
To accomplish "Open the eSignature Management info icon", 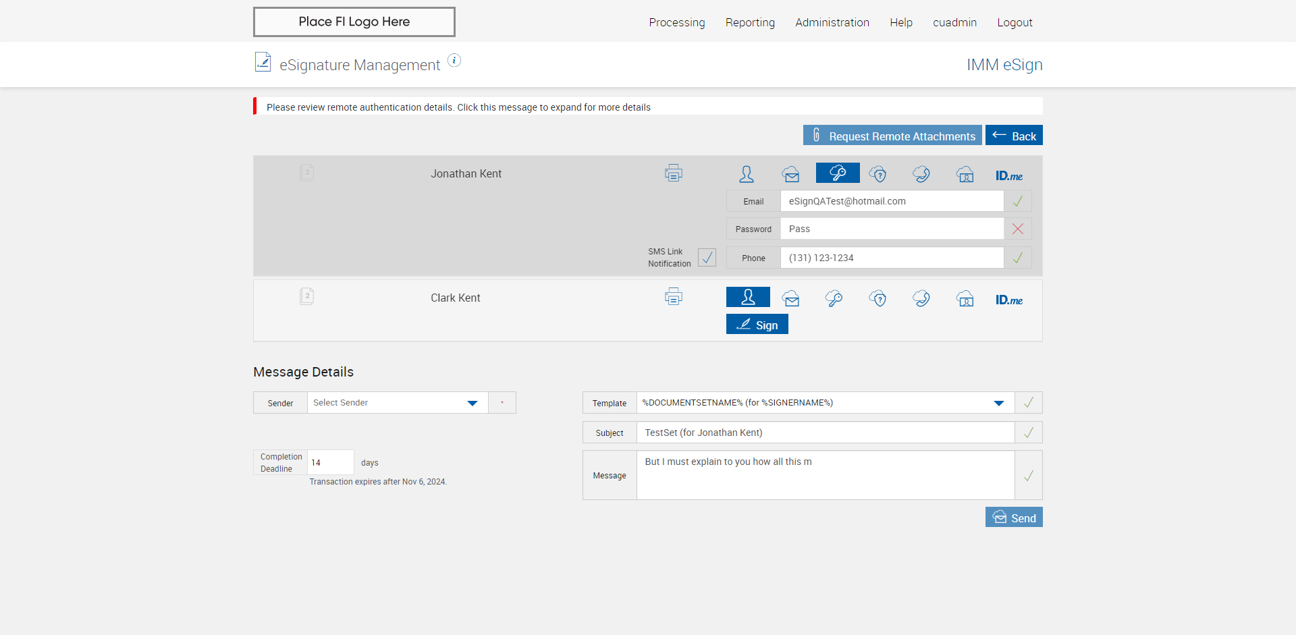I will pyautogui.click(x=454, y=61).
